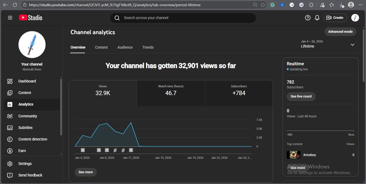Click the YouTube Studio logo
The height and width of the screenshot is (184, 366).
(x=31, y=18)
